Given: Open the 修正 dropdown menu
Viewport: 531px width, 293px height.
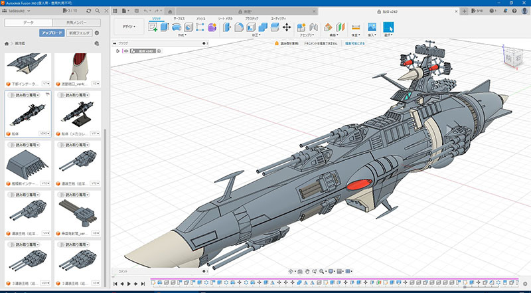Looking at the screenshot, I should 256,35.
